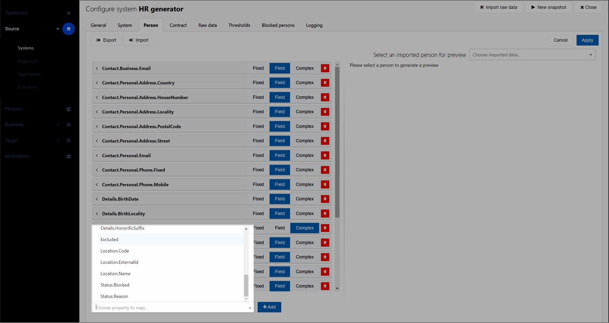Click the Notifications envelope icon
The width and height of the screenshot is (609, 323).
click(x=69, y=156)
